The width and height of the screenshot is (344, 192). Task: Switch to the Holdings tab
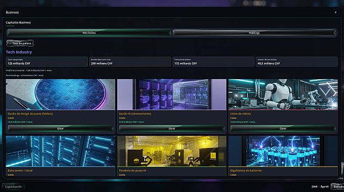[x=254, y=33]
